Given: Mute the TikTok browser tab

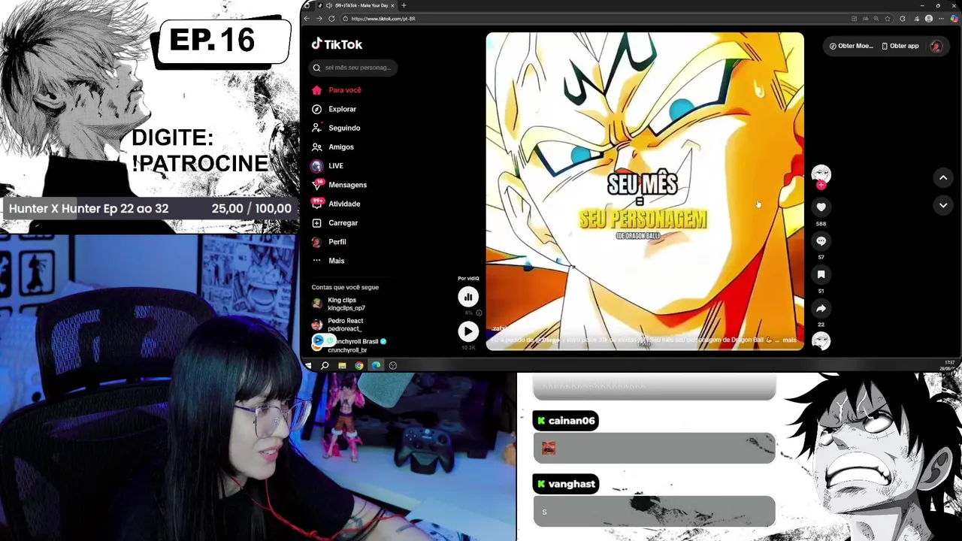Looking at the screenshot, I should 329,5.
